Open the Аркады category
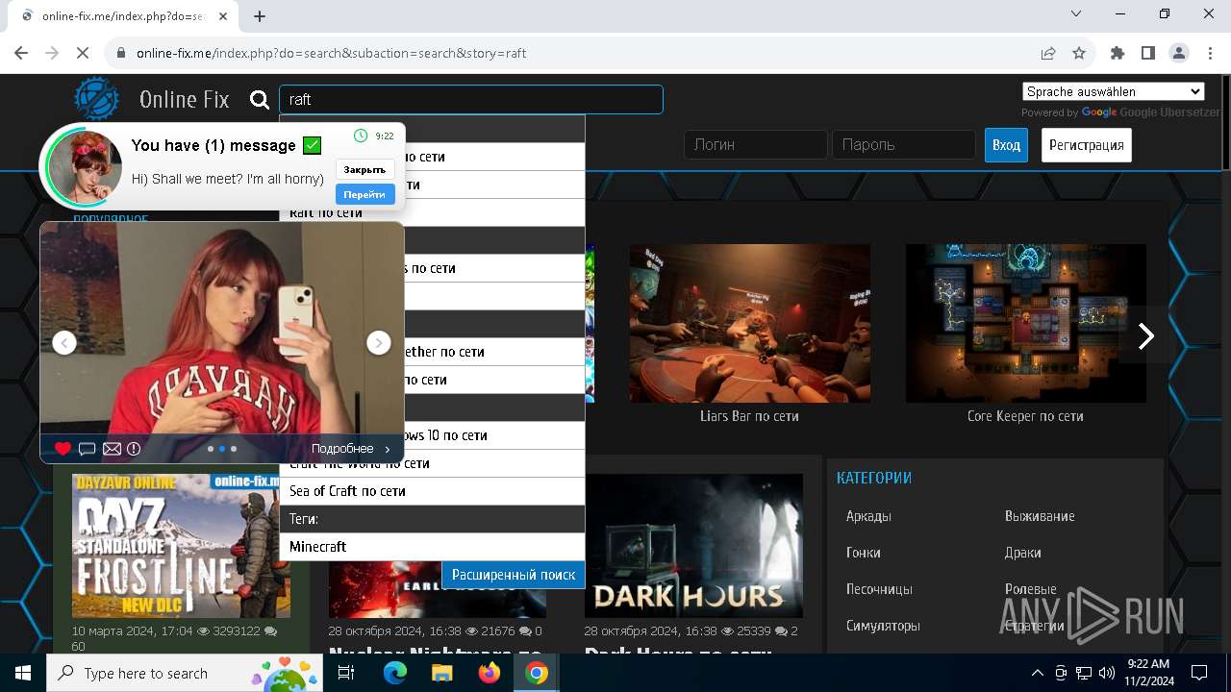 pyautogui.click(x=868, y=516)
